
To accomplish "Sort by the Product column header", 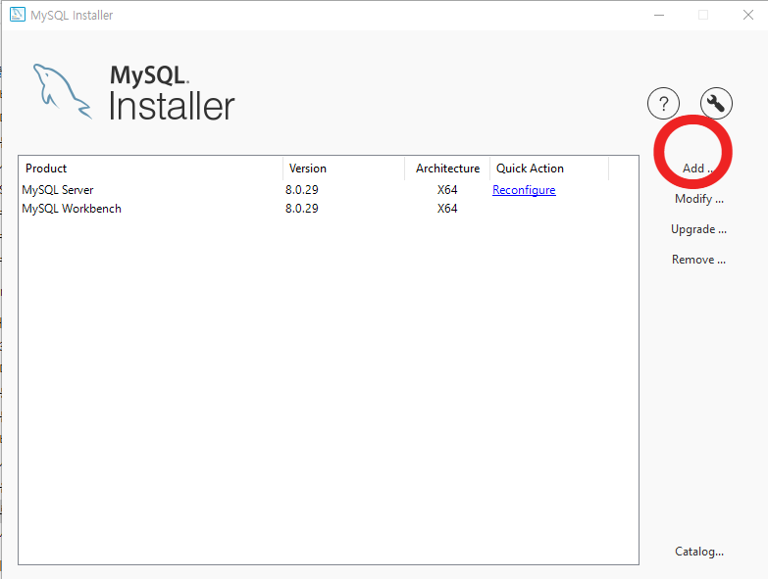I will (x=150, y=169).
